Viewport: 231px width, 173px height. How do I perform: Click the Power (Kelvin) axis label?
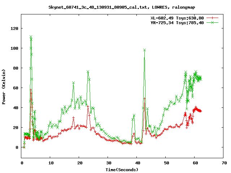[4, 87]
